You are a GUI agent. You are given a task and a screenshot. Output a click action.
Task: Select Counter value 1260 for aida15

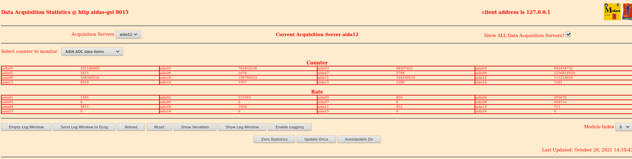tap(400, 82)
